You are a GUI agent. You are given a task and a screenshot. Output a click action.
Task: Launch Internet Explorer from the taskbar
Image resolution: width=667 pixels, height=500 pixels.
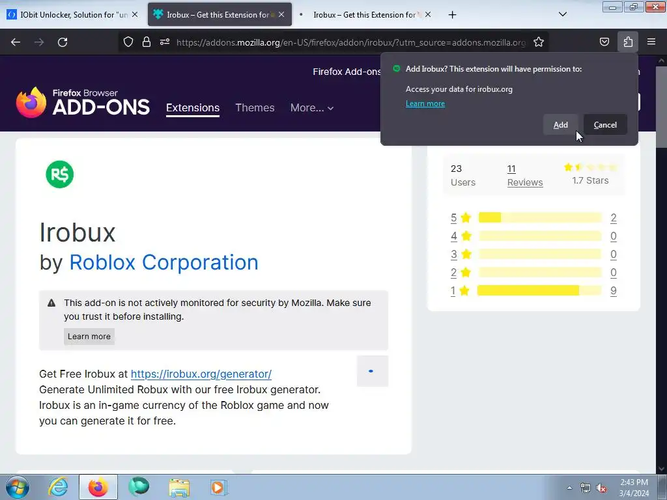tap(58, 487)
